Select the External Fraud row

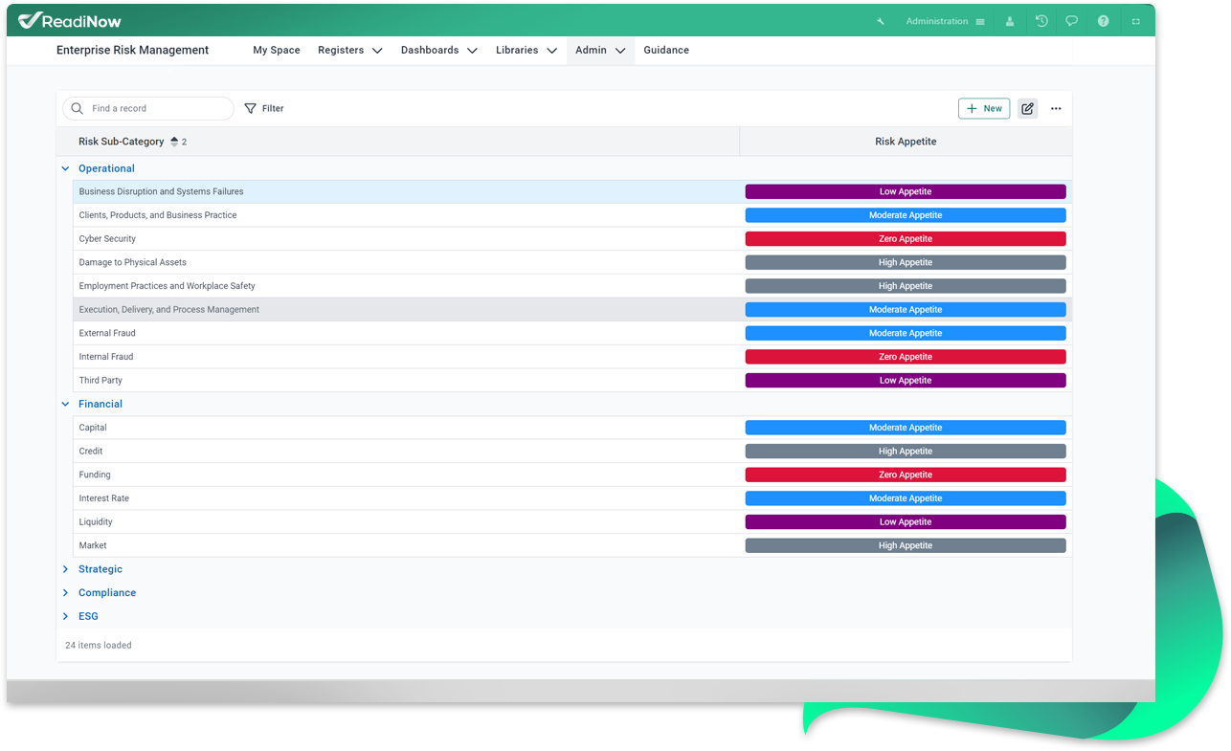point(572,333)
